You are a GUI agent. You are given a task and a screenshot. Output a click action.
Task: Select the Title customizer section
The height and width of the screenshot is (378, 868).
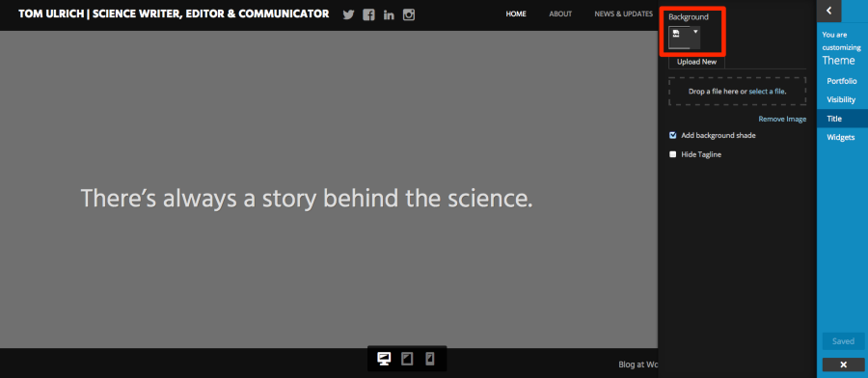[842, 119]
